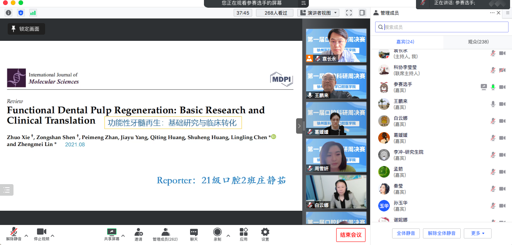Expand the arrow next to 共享屏幕
The height and width of the screenshot is (245, 512).
pos(123,236)
